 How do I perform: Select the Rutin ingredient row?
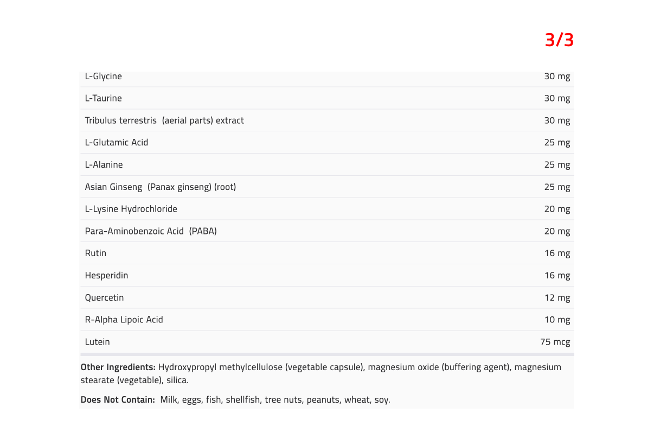pyautogui.click(x=327, y=253)
